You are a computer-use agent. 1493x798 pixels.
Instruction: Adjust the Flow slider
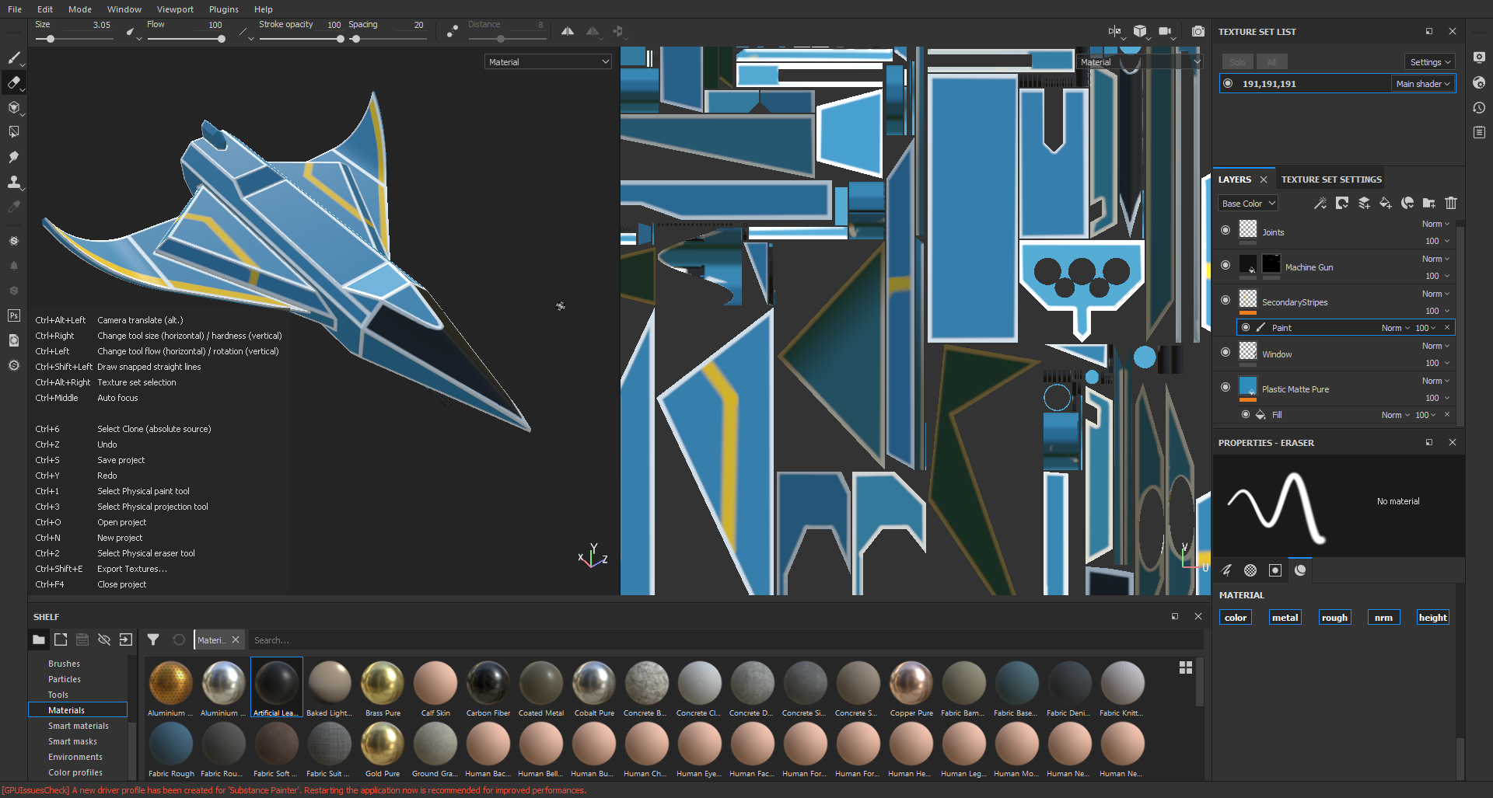tap(186, 39)
